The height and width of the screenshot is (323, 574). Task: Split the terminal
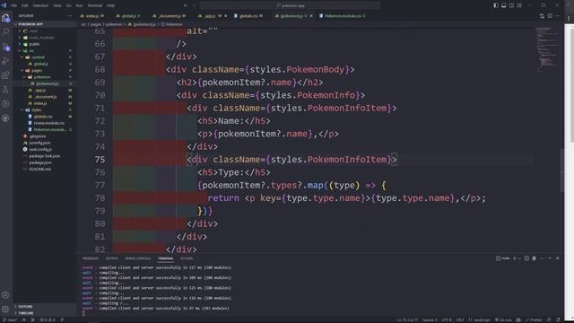(x=526, y=258)
